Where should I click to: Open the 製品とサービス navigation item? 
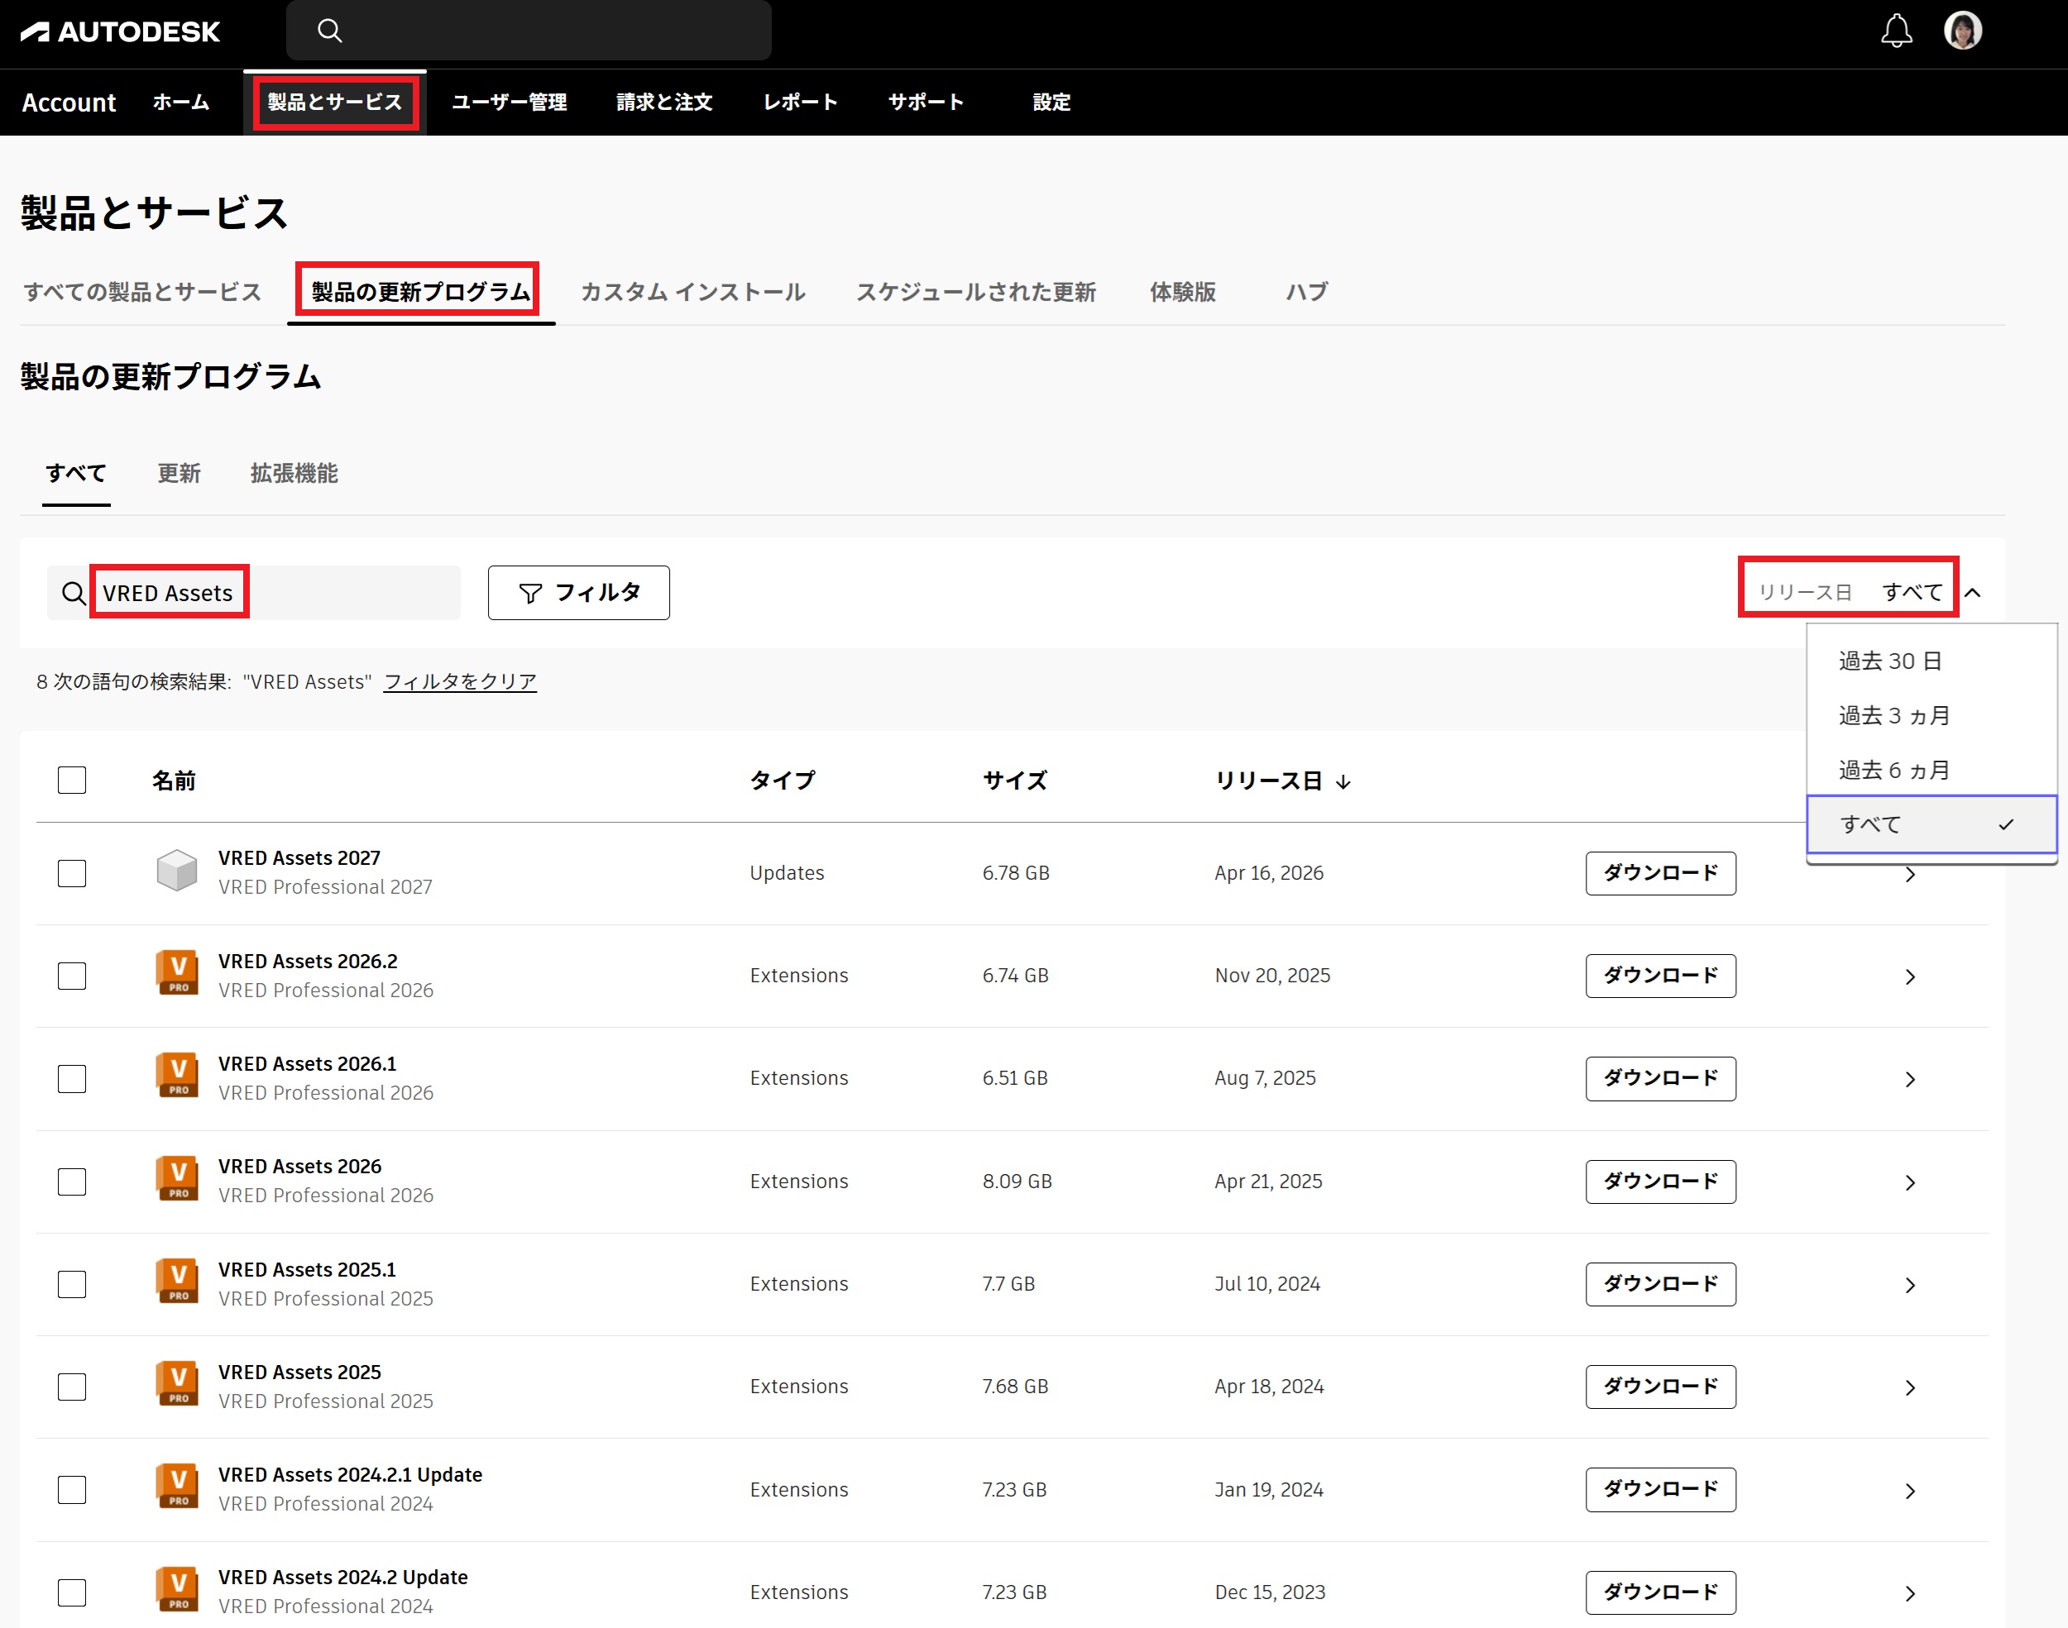pos(335,102)
